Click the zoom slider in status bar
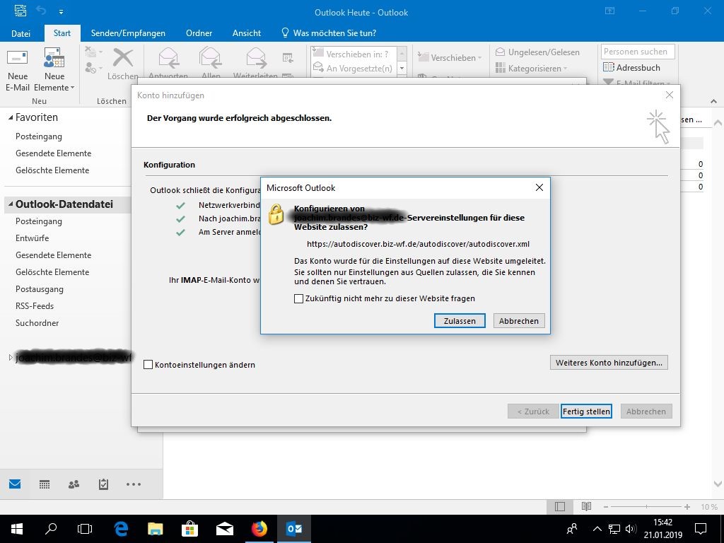The height and width of the screenshot is (543, 724). click(646, 507)
